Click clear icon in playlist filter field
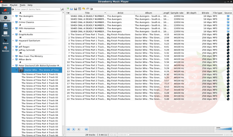Image resolution: width=233 pixels, height=137 pixels. pyautogui.click(x=92, y=9)
